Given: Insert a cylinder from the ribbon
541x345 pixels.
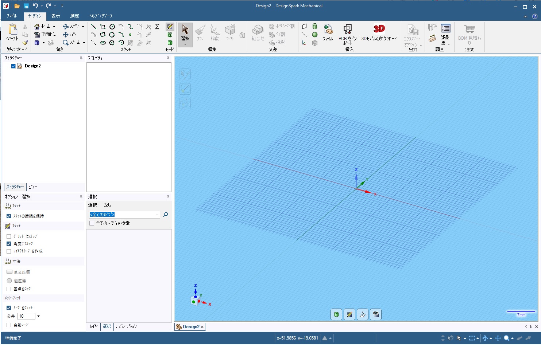Looking at the screenshot, I should point(314,26).
